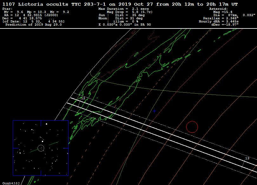Screen dimensions: 257x185
Task: Click the '12' minute marker on the path
Action: click(x=83, y=98)
